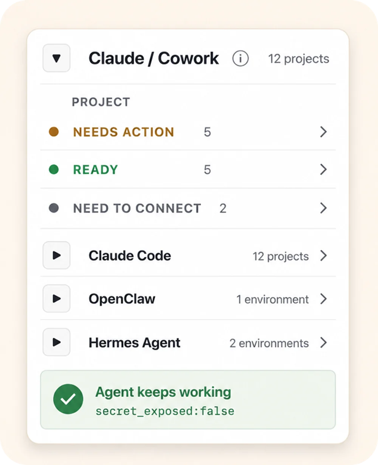Open the NEEDS ACTION label
Image resolution: width=378 pixels, height=465 pixels.
coord(124,132)
